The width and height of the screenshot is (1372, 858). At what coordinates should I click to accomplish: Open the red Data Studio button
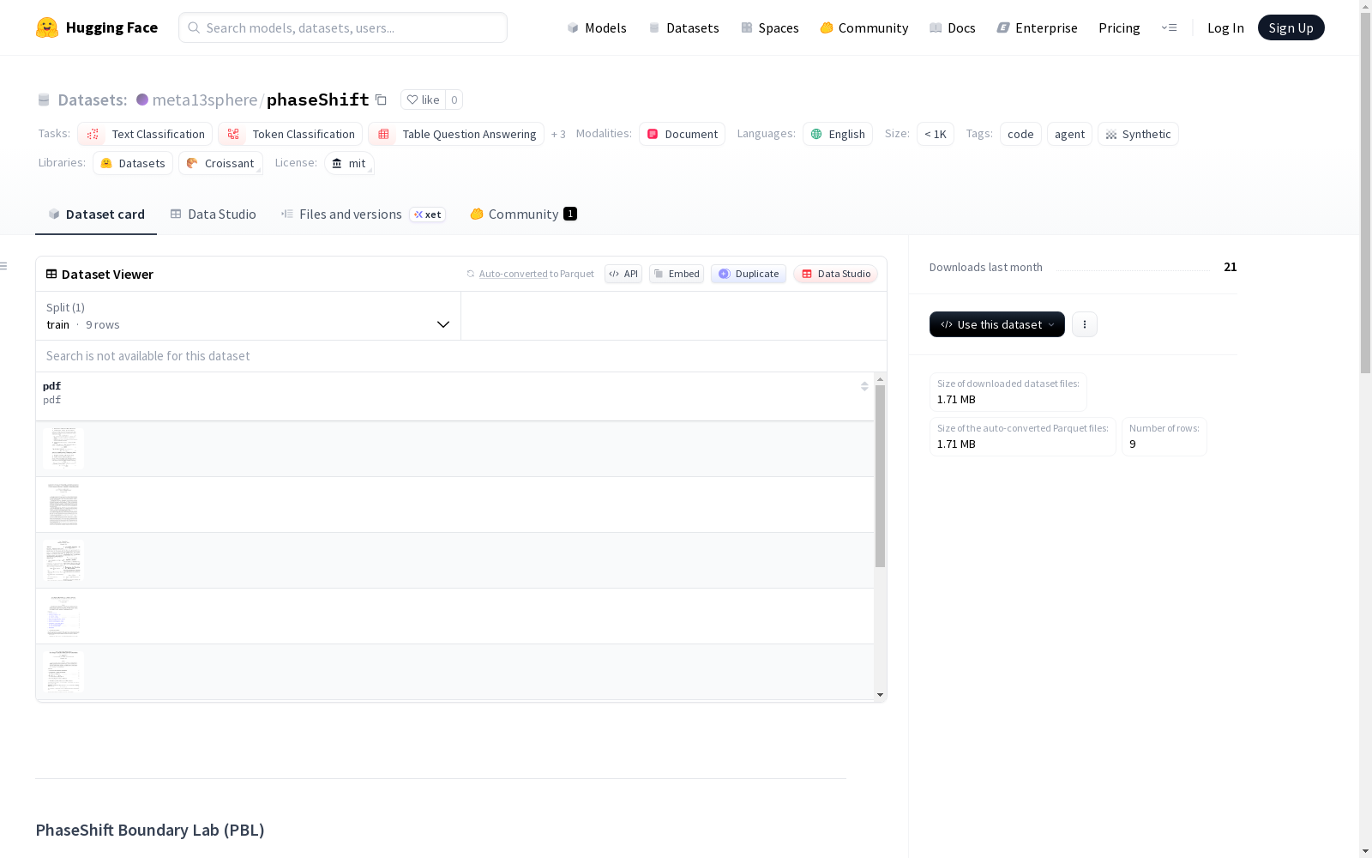pyautogui.click(x=836, y=274)
